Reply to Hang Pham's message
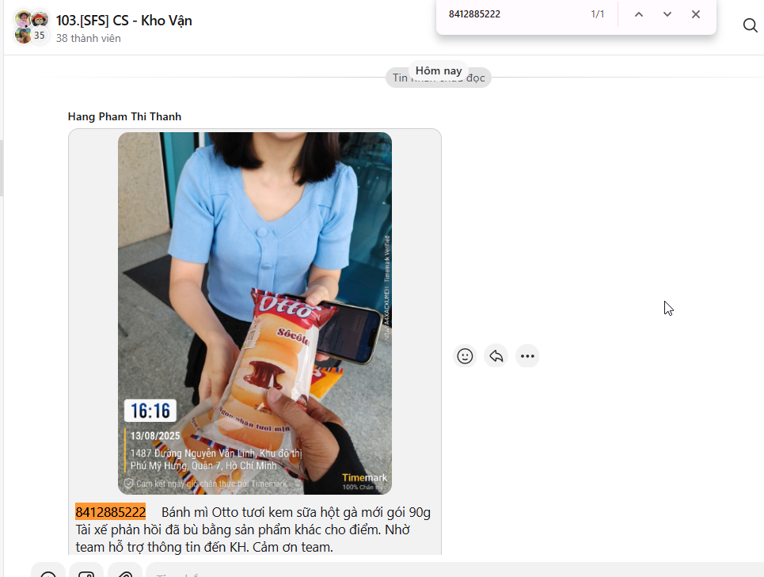 496,356
